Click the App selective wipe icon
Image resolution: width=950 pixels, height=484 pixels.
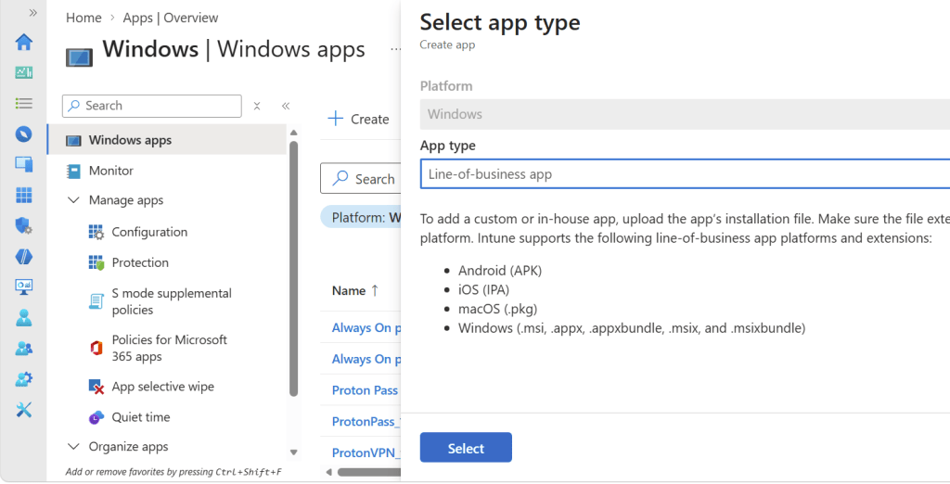[96, 387]
